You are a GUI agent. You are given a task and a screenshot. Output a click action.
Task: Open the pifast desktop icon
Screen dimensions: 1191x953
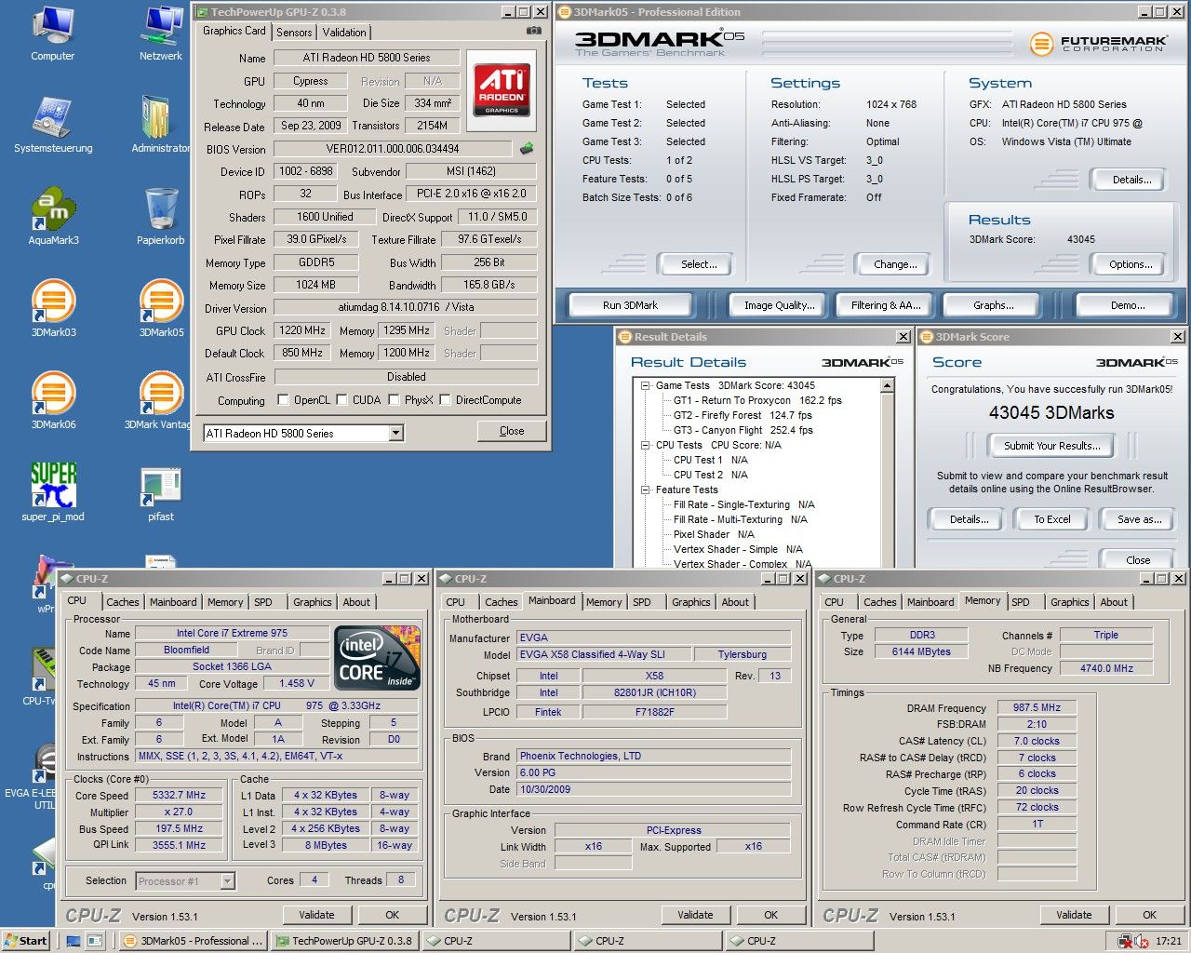[x=160, y=486]
